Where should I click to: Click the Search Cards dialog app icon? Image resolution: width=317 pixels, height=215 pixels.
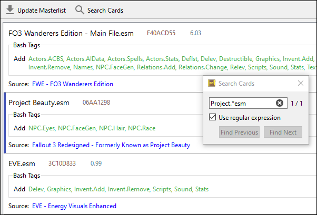tap(212, 83)
